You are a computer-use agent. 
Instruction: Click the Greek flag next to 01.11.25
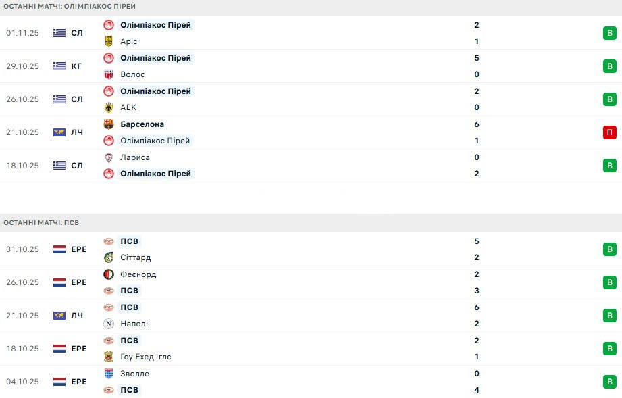pos(59,33)
